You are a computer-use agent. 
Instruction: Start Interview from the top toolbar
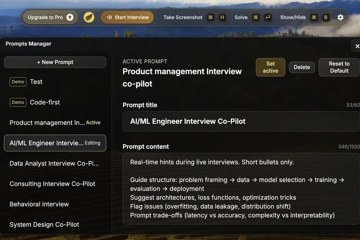(127, 17)
